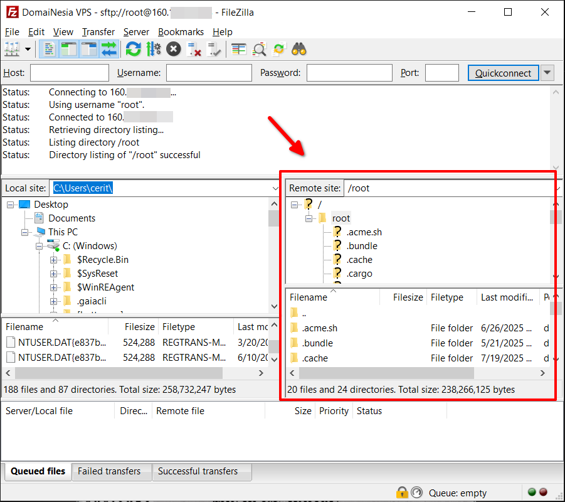Select .bundle in remote tree
This screenshot has width=565, height=502.
tap(362, 246)
